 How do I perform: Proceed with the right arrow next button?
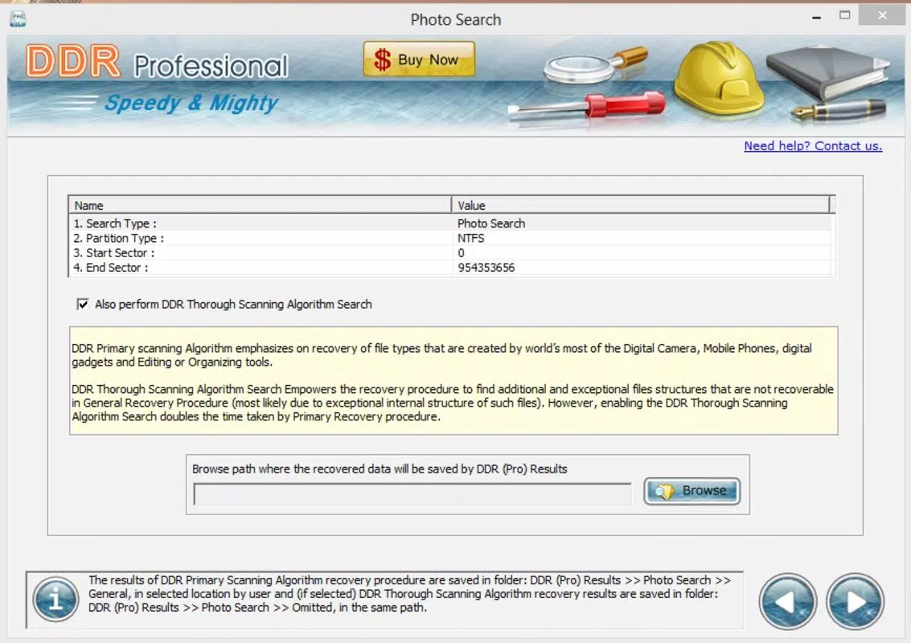[856, 602]
